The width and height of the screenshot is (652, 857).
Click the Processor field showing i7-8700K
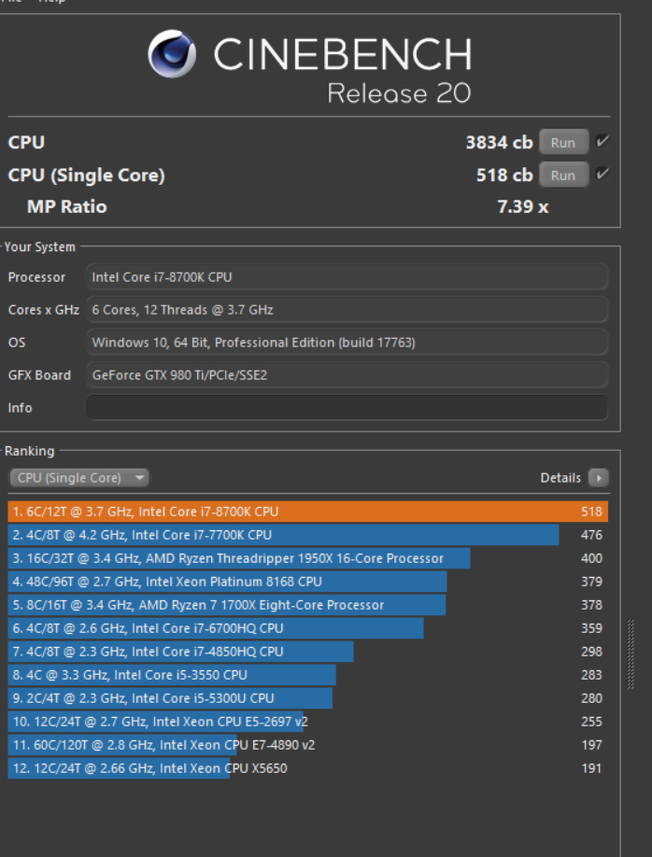point(347,277)
